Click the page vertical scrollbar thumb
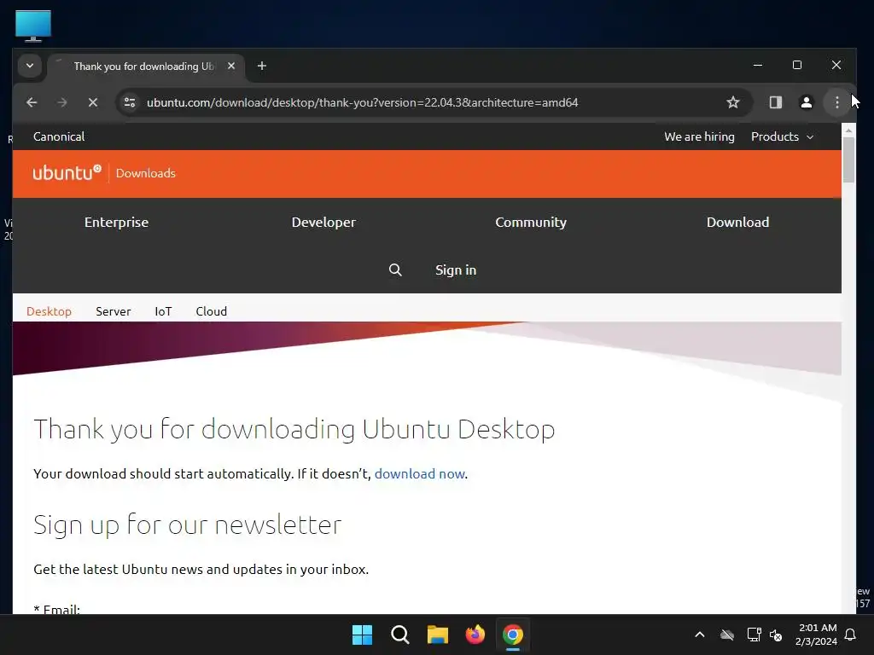874x655 pixels. pyautogui.click(x=848, y=159)
